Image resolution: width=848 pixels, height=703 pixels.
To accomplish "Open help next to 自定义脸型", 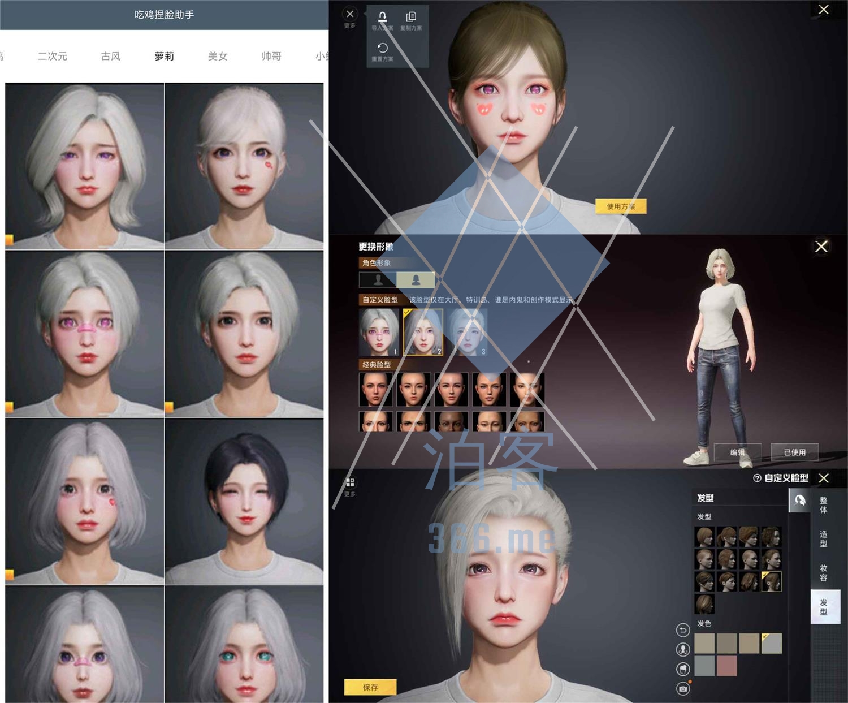I will click(757, 478).
